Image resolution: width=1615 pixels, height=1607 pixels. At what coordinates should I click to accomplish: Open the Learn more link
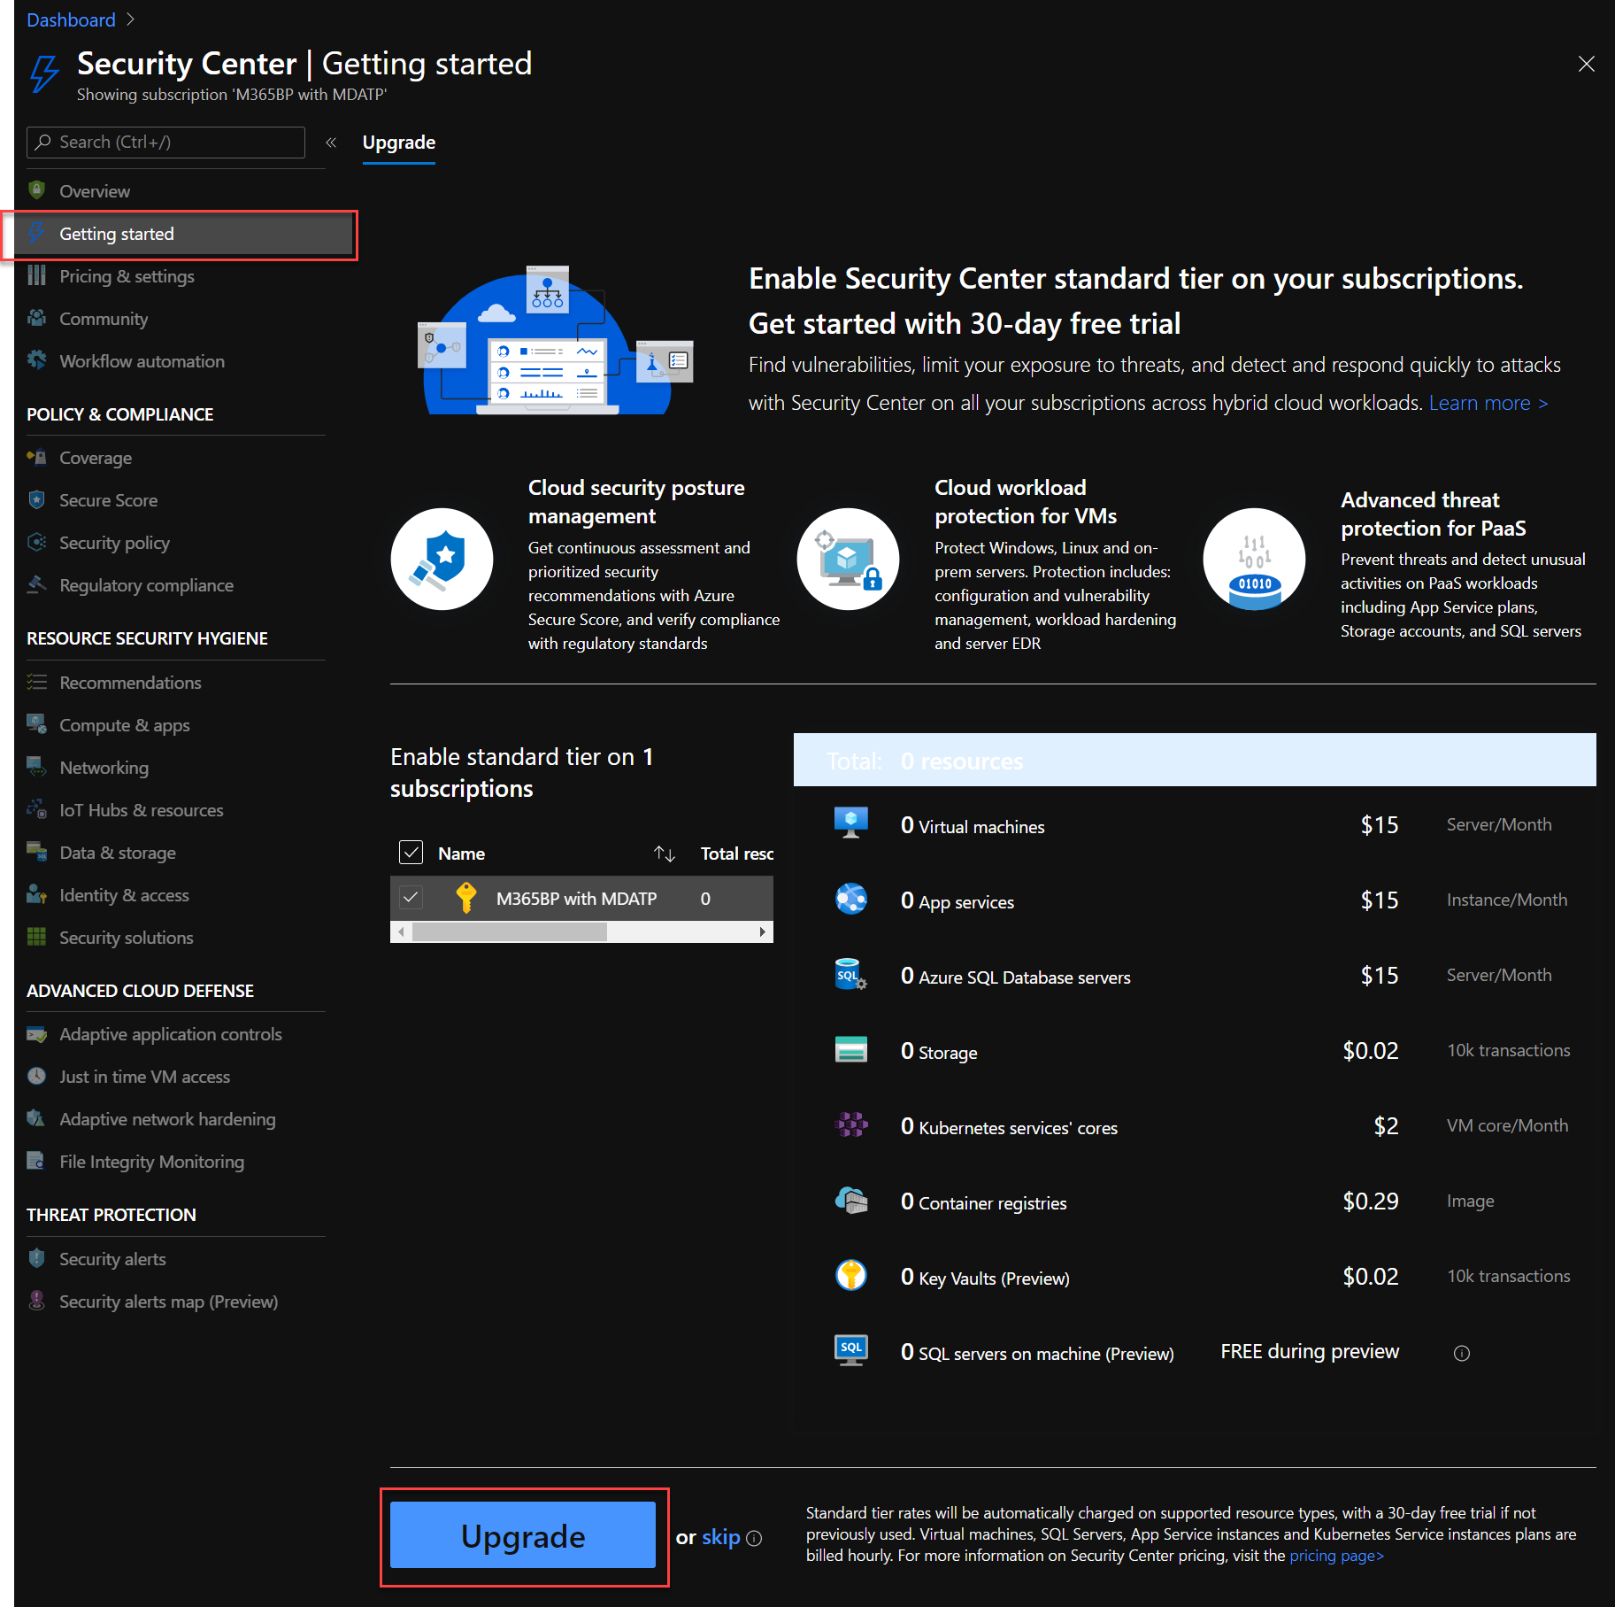click(1488, 403)
